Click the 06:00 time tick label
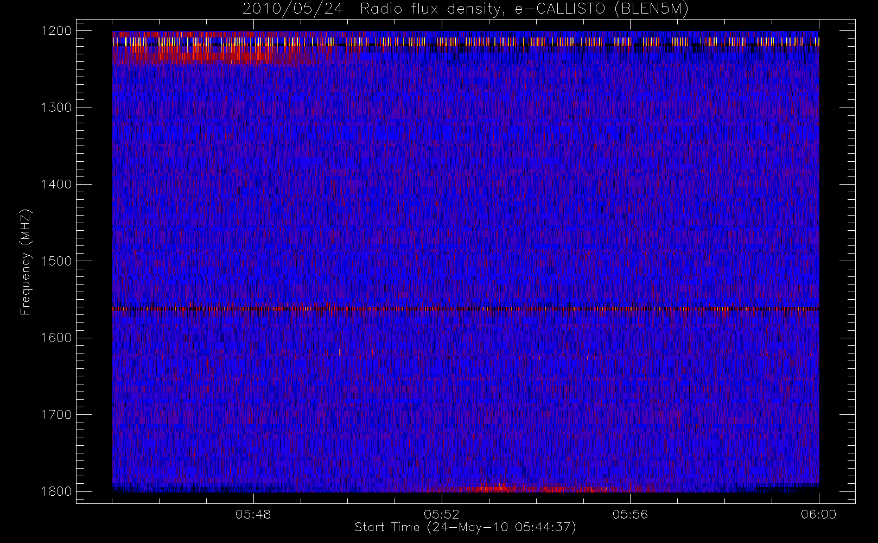The image size is (878, 543). click(x=818, y=514)
